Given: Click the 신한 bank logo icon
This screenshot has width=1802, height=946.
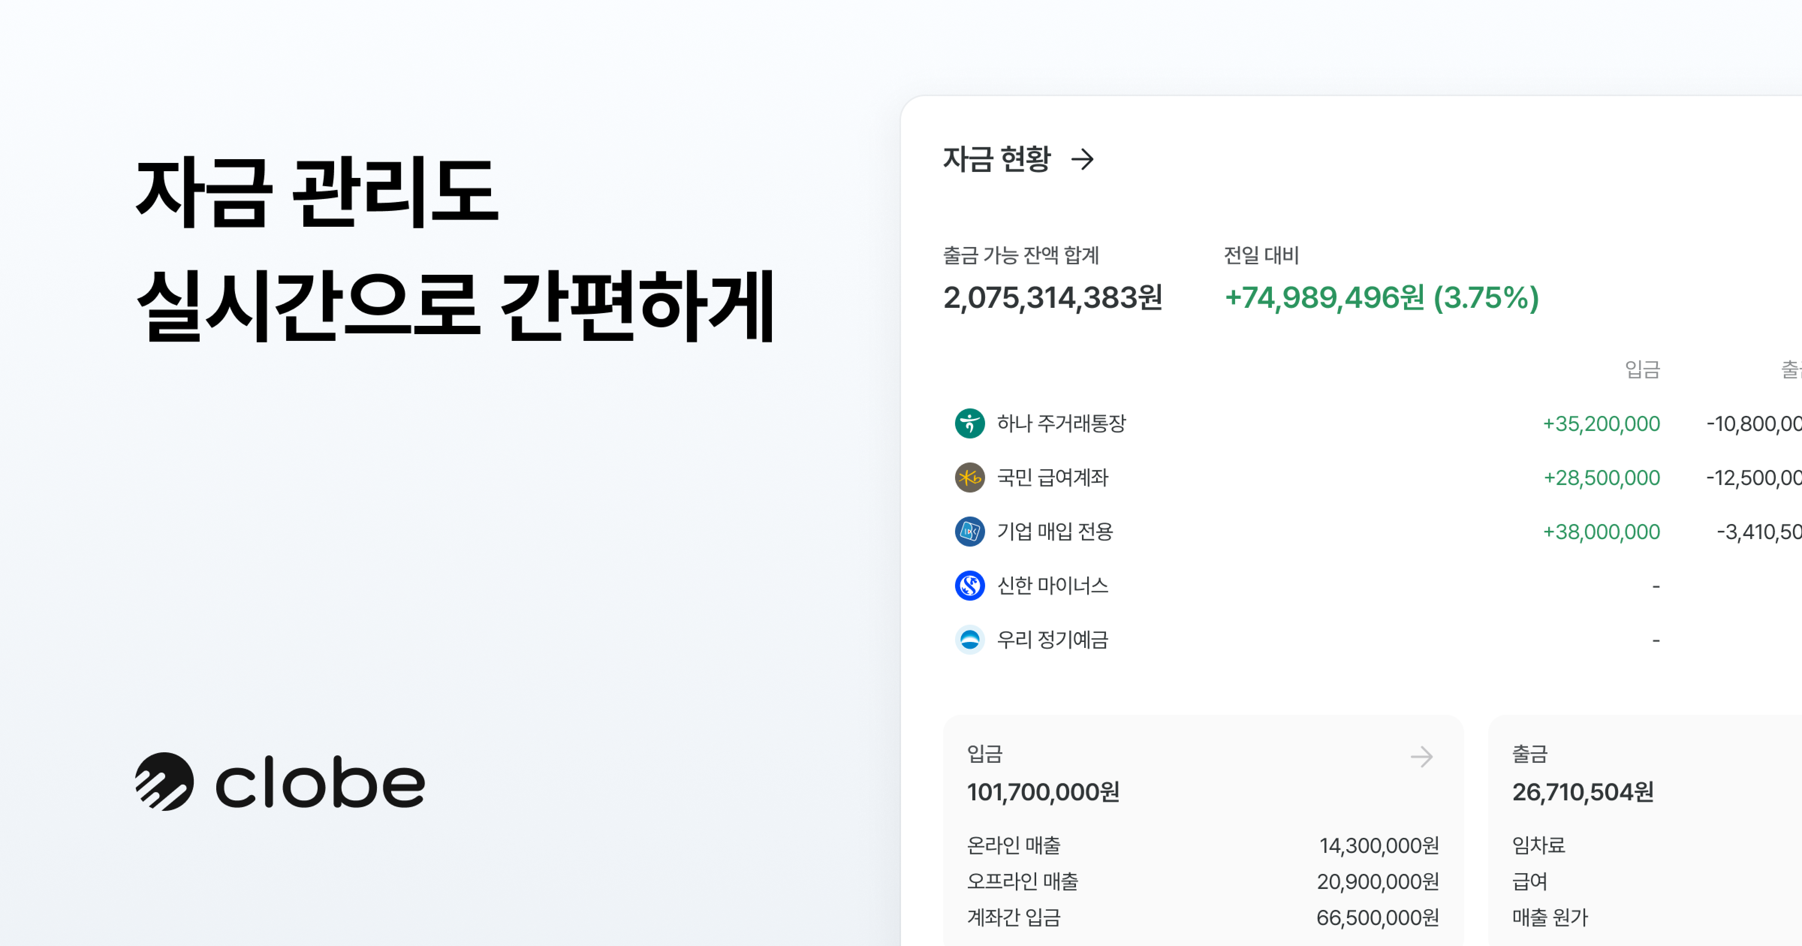Looking at the screenshot, I should click(970, 586).
